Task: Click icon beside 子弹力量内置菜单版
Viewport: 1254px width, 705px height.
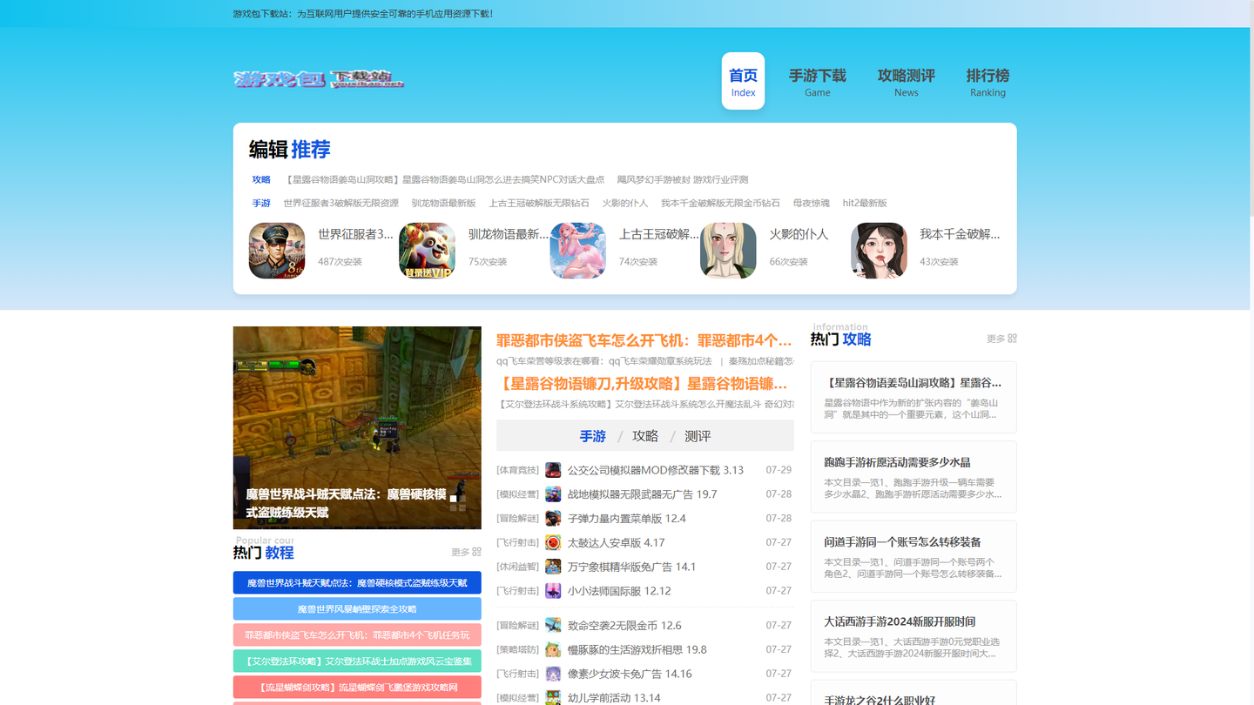Action: click(x=553, y=519)
